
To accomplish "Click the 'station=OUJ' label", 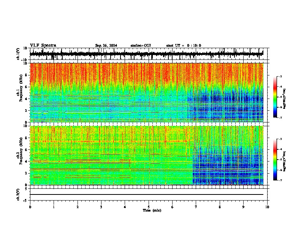I will click(x=141, y=45).
